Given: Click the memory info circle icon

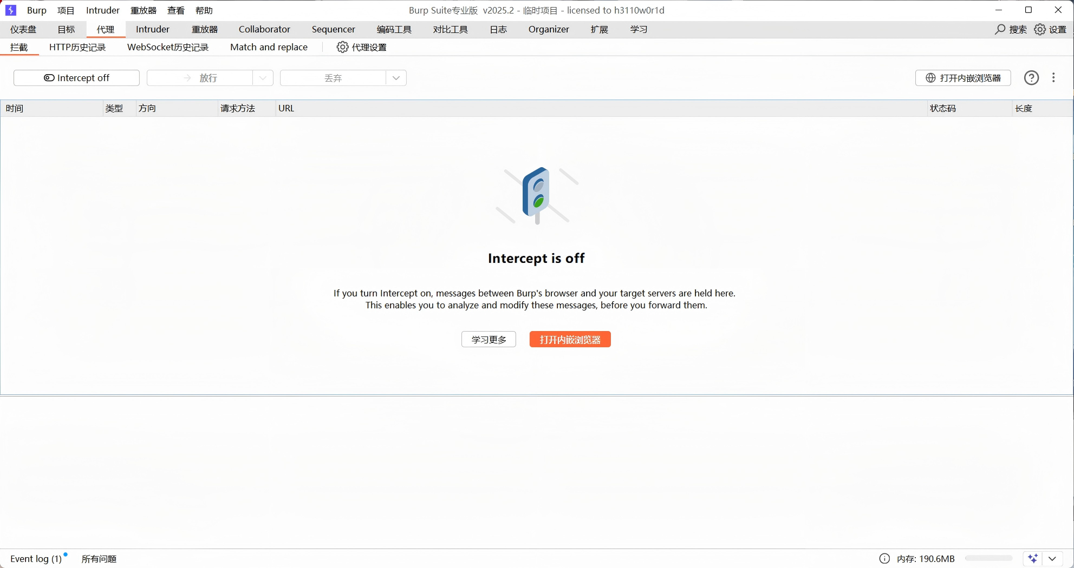Looking at the screenshot, I should [884, 559].
